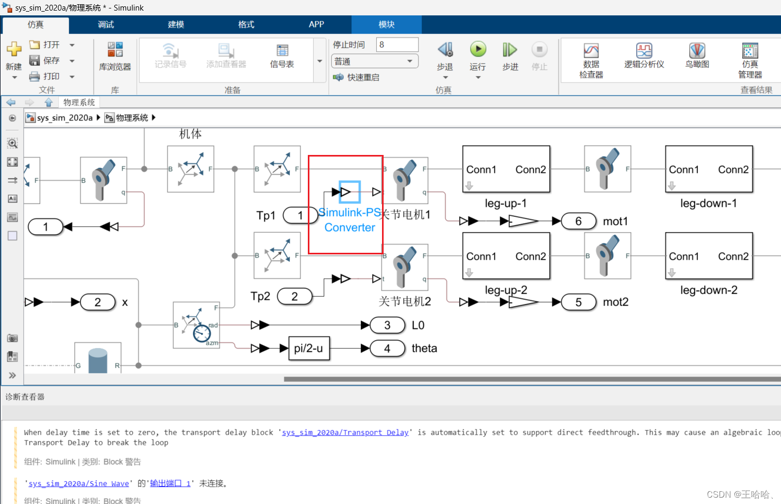Switch to the 调试 tab
This screenshot has width=781, height=504.
pos(106,25)
